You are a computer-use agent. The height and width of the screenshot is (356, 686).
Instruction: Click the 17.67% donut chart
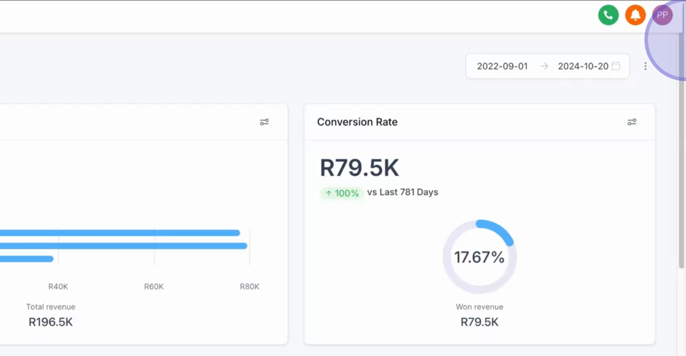[479, 257]
